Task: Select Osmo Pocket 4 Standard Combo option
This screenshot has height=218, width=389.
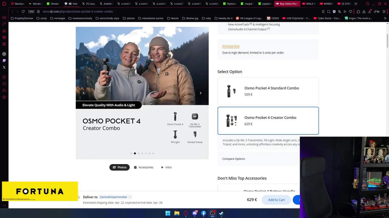Action: pos(268,91)
